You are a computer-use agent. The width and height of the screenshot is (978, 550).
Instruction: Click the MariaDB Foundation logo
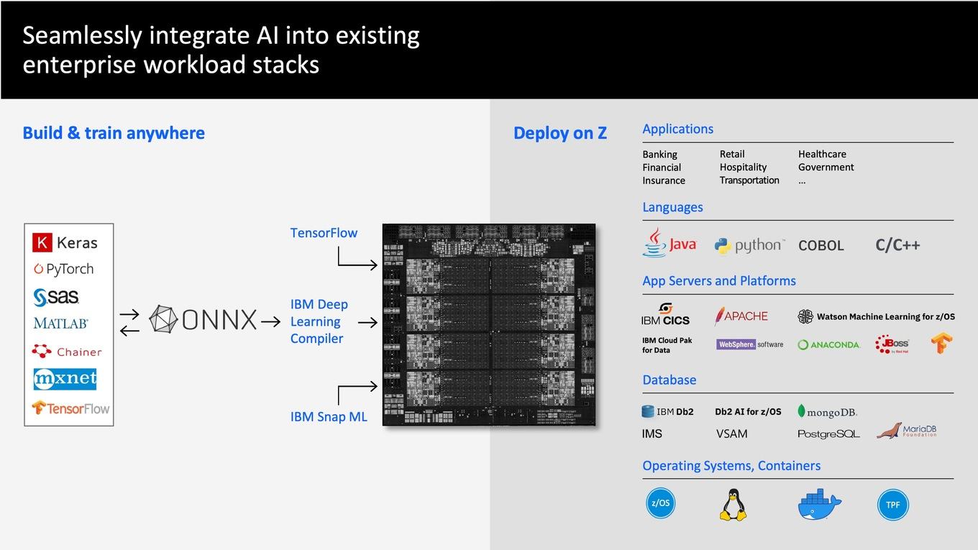(x=906, y=431)
